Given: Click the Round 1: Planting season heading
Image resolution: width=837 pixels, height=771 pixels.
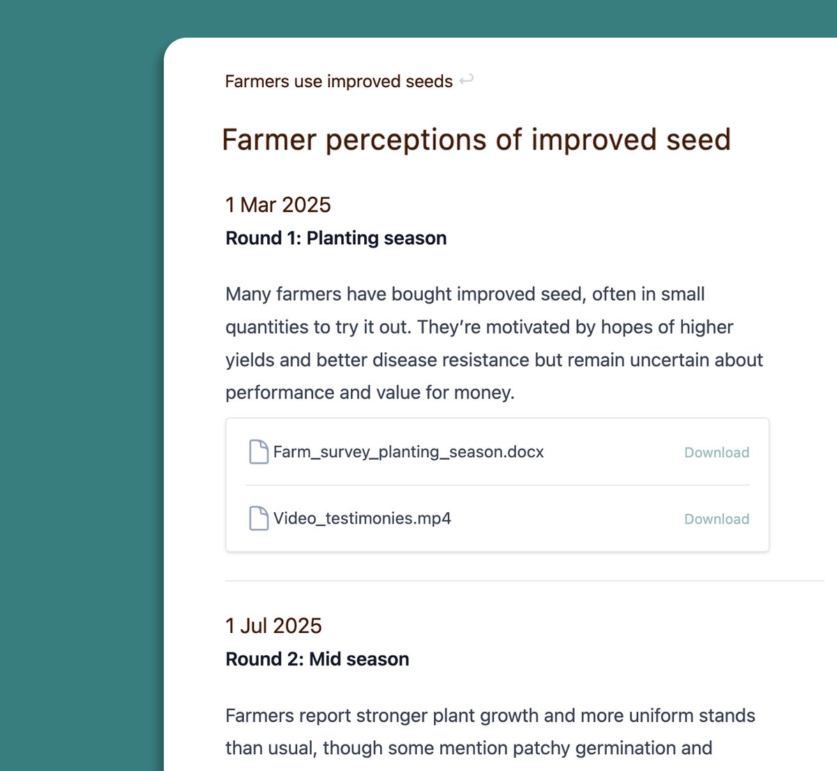Looking at the screenshot, I should click(x=335, y=239).
